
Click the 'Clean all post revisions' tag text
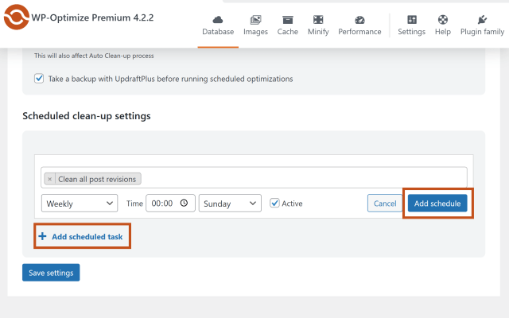point(97,179)
